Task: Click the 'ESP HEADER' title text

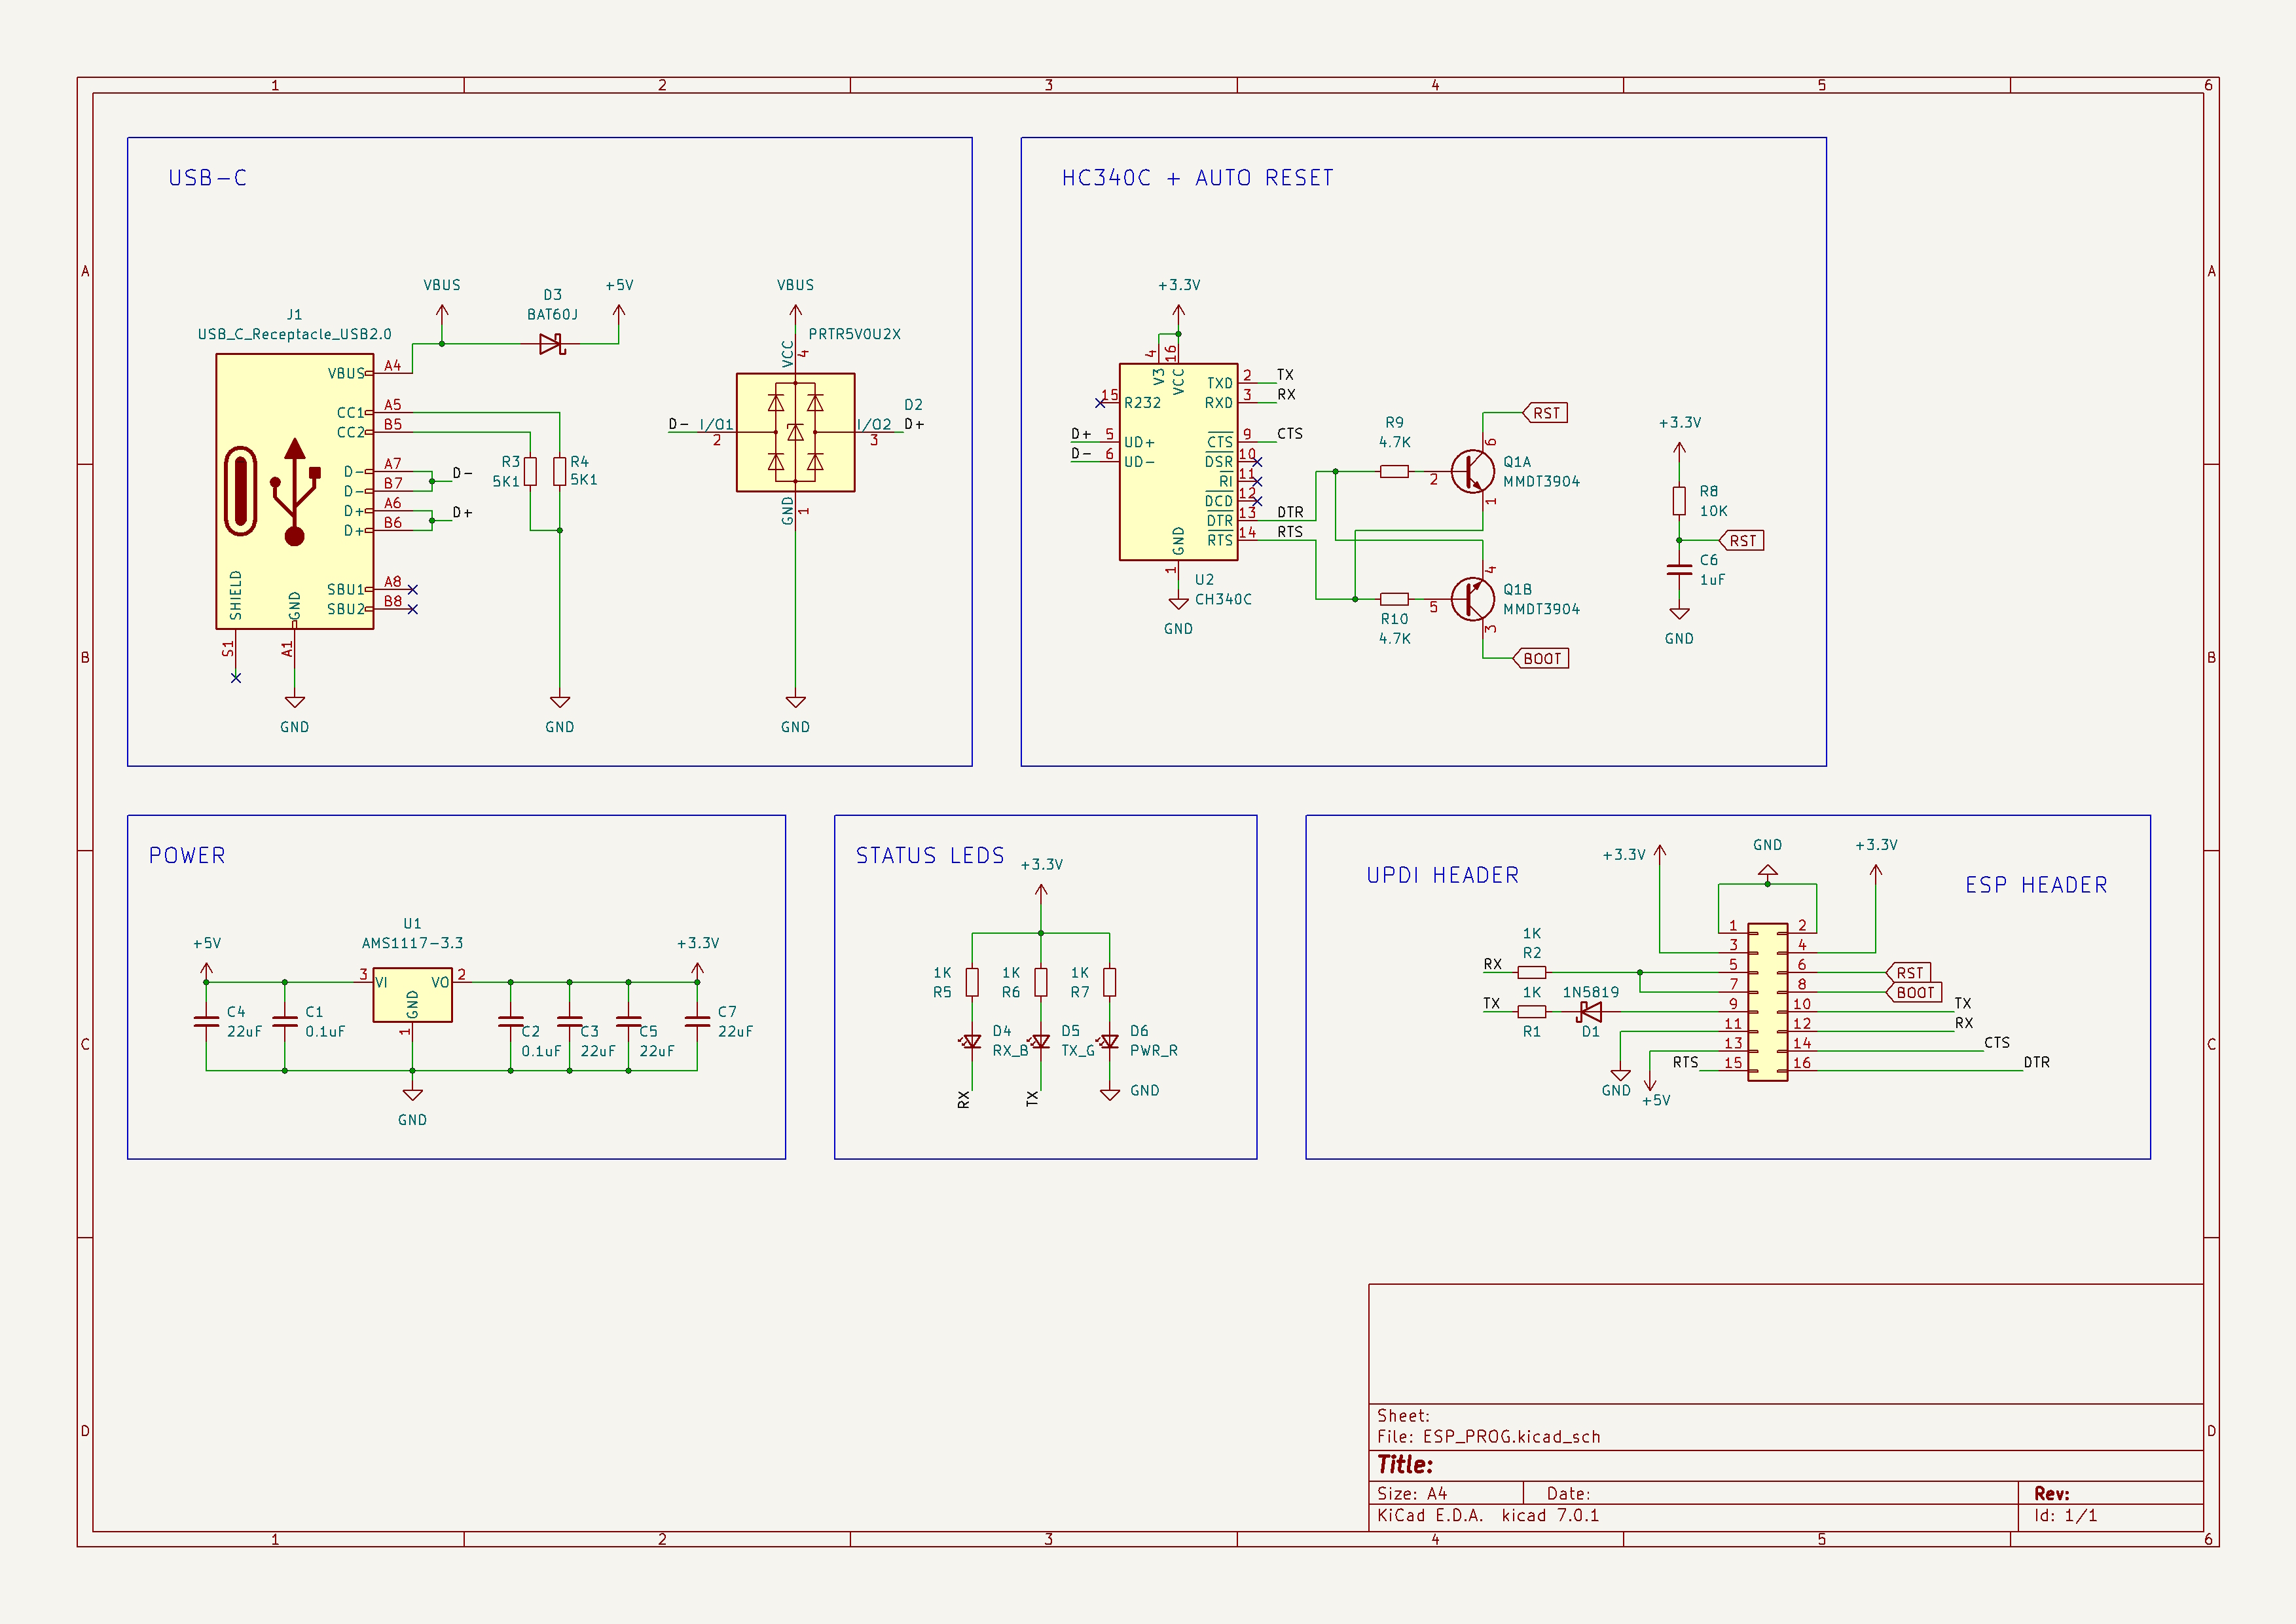Action: 2036,885
